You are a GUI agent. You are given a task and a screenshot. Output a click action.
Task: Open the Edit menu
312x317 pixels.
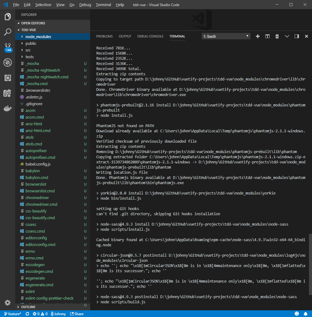pos(27,5)
